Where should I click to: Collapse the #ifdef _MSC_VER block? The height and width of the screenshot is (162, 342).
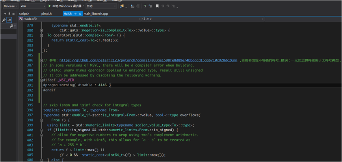click(x=41, y=80)
